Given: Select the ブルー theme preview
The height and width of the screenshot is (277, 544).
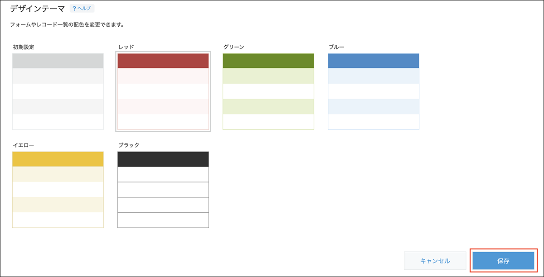Looking at the screenshot, I should [374, 91].
